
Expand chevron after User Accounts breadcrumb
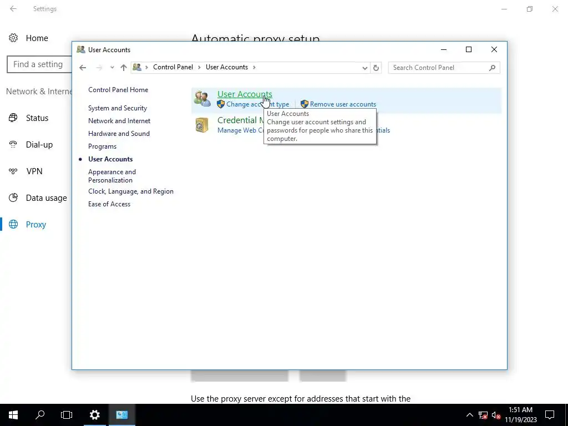click(x=254, y=67)
